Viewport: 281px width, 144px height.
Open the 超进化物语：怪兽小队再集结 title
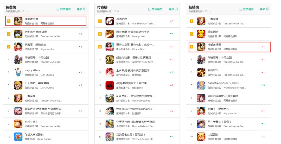click(134, 58)
